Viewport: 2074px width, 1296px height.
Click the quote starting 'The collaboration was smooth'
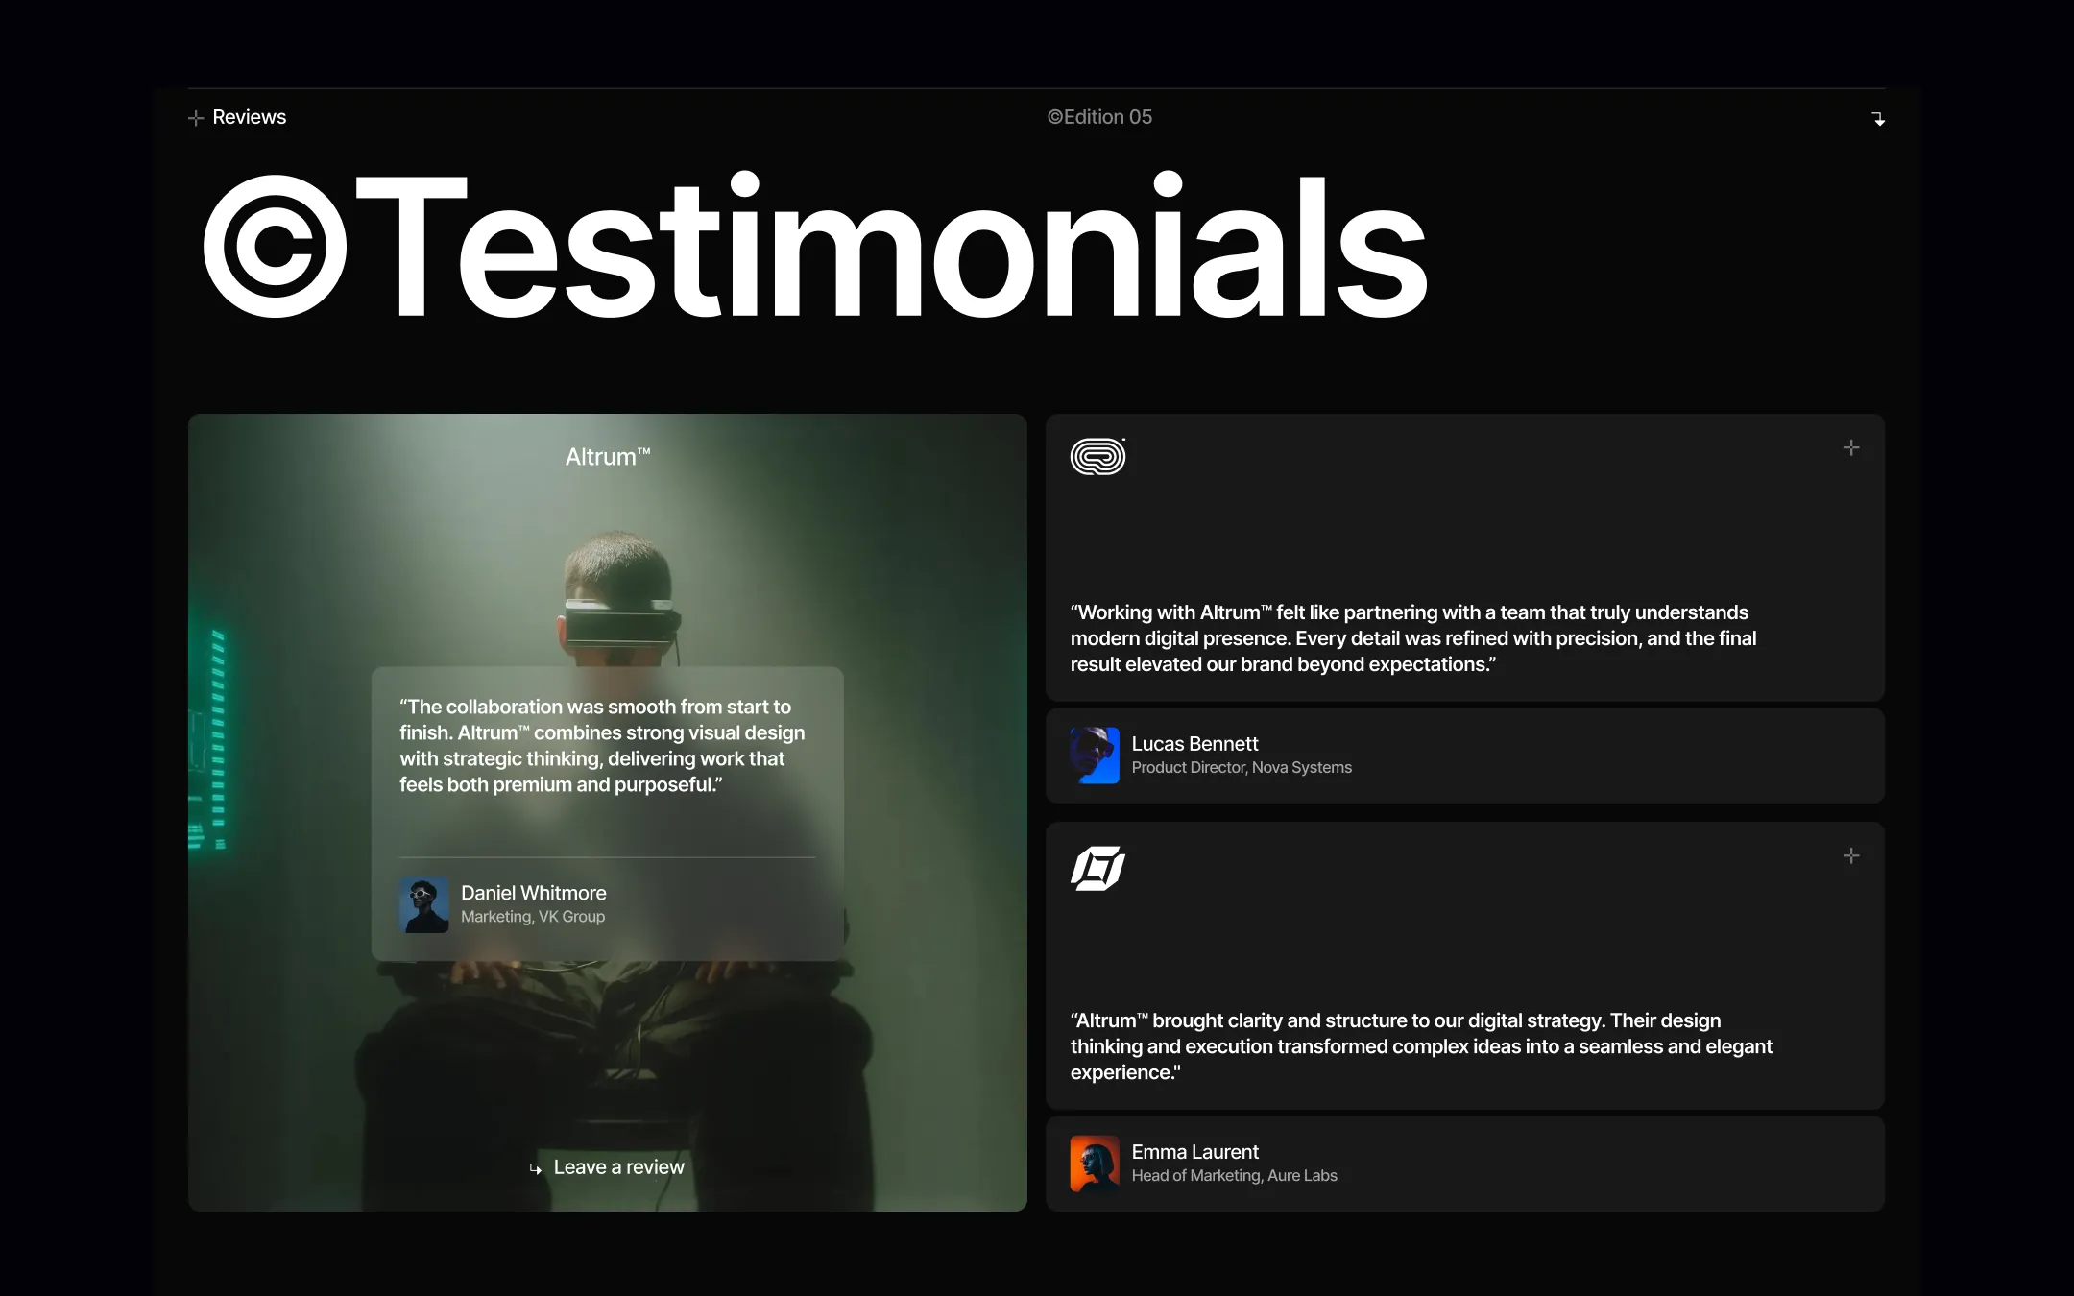pos(602,746)
